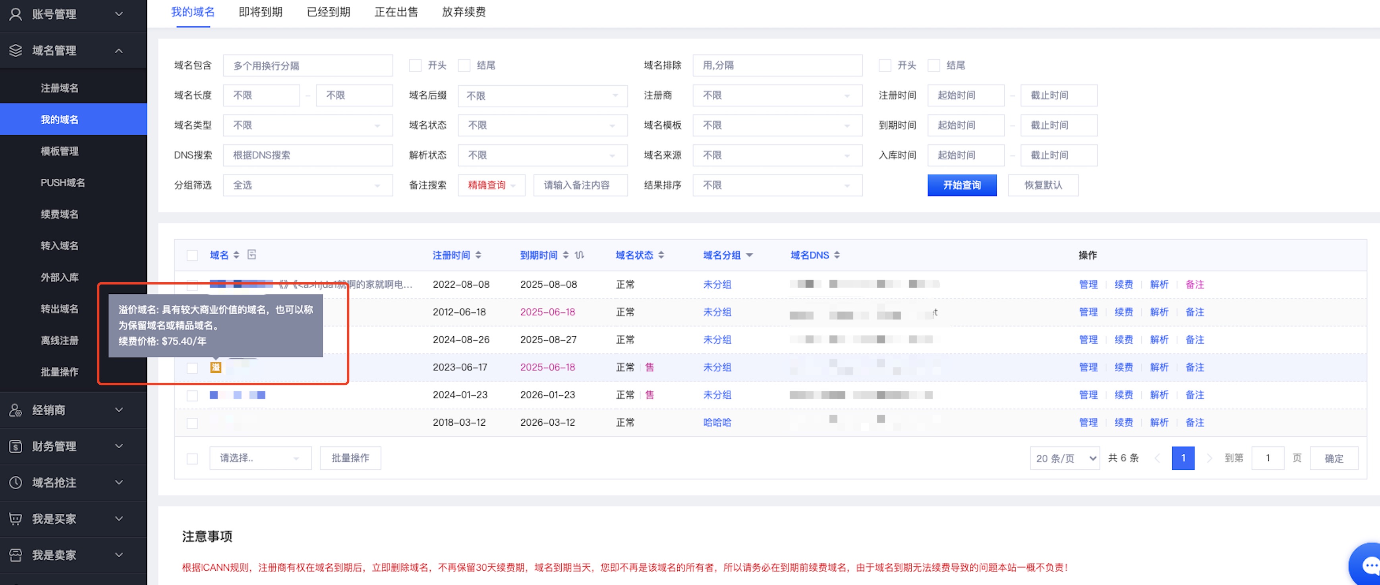This screenshot has height=585, width=1380.
Task: Click 备注 link in 2018-03-12 row
Action: tap(1194, 423)
